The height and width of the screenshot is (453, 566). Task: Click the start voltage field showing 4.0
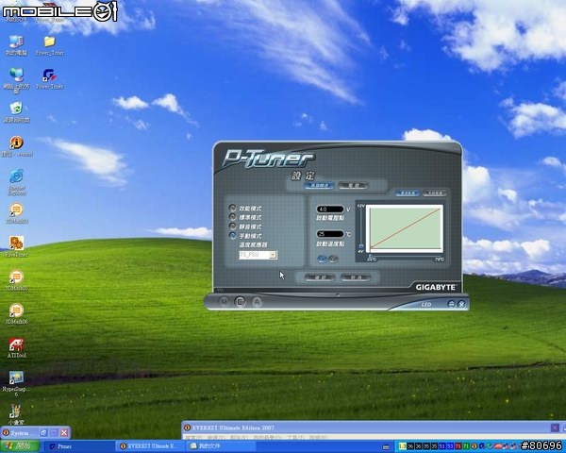330,210
